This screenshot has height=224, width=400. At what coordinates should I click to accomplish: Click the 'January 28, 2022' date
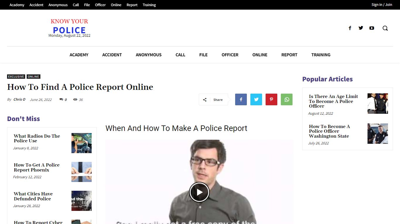[26, 206]
